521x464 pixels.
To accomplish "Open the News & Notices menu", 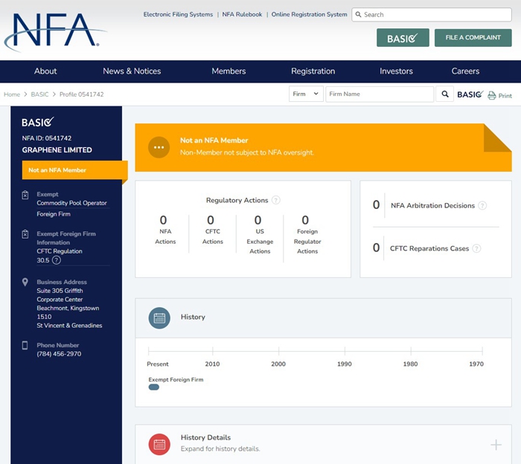I will coord(132,71).
